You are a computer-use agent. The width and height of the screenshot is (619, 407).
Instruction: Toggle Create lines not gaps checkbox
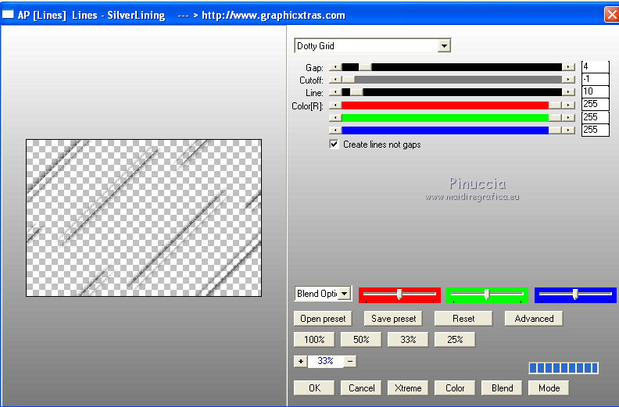334,145
